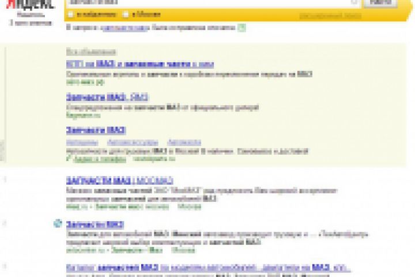Click 'Москва' region label under МОСМАЗ result

pos(190,207)
